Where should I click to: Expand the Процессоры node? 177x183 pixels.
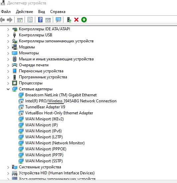click(x=8, y=83)
